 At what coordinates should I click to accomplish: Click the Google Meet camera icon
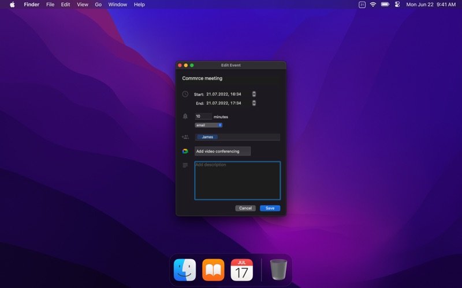tap(185, 151)
